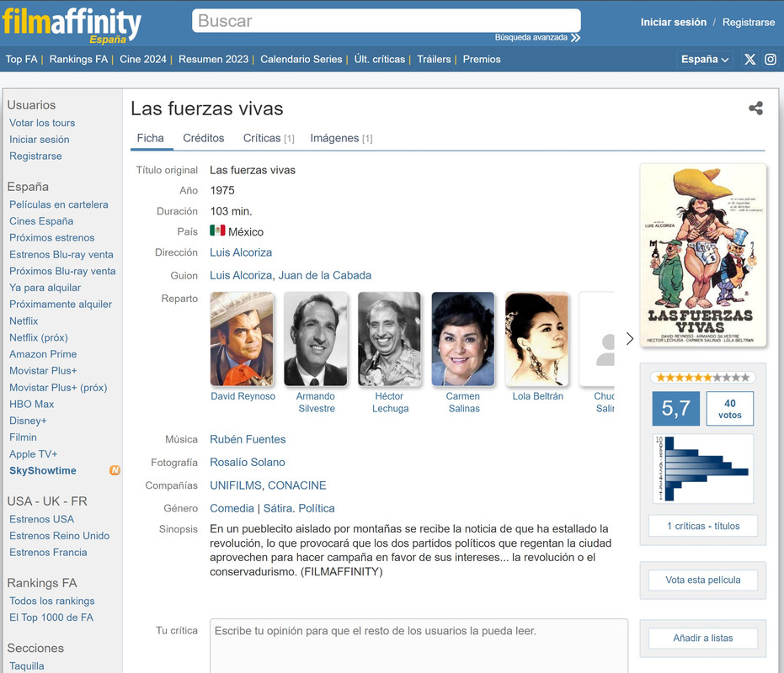784x673 pixels.
Task: Select the Ficha tab
Action: (151, 138)
